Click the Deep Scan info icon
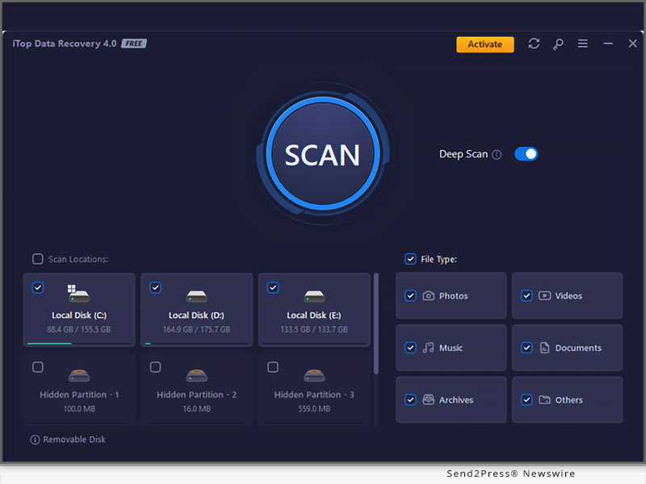 click(497, 155)
